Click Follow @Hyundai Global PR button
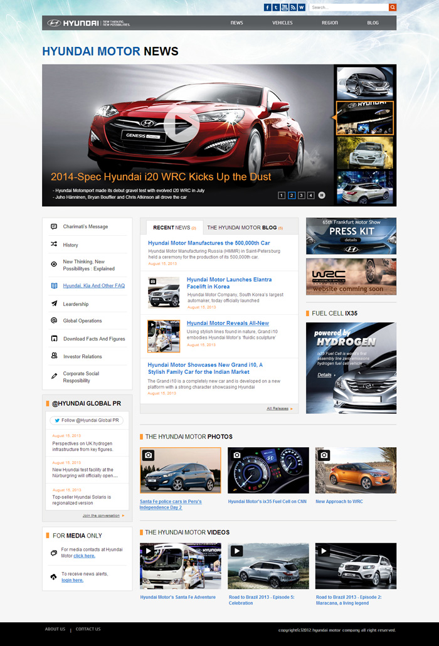Image resolution: width=439 pixels, height=646 pixels. (87, 420)
